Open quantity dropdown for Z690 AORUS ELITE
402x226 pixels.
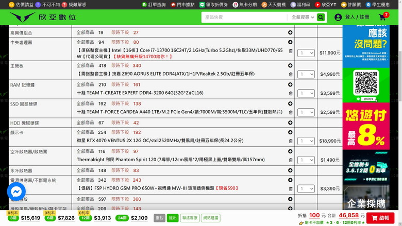[306, 74]
